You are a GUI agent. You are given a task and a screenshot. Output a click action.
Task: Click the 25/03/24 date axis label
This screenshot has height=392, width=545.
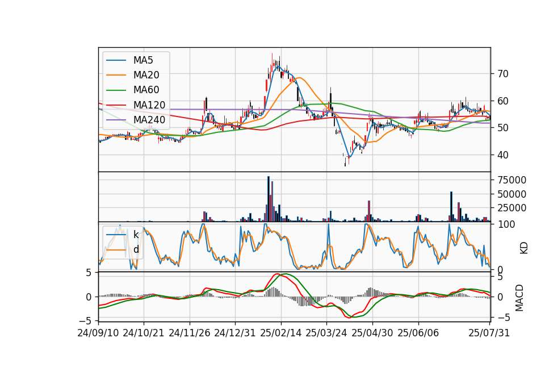click(x=326, y=333)
